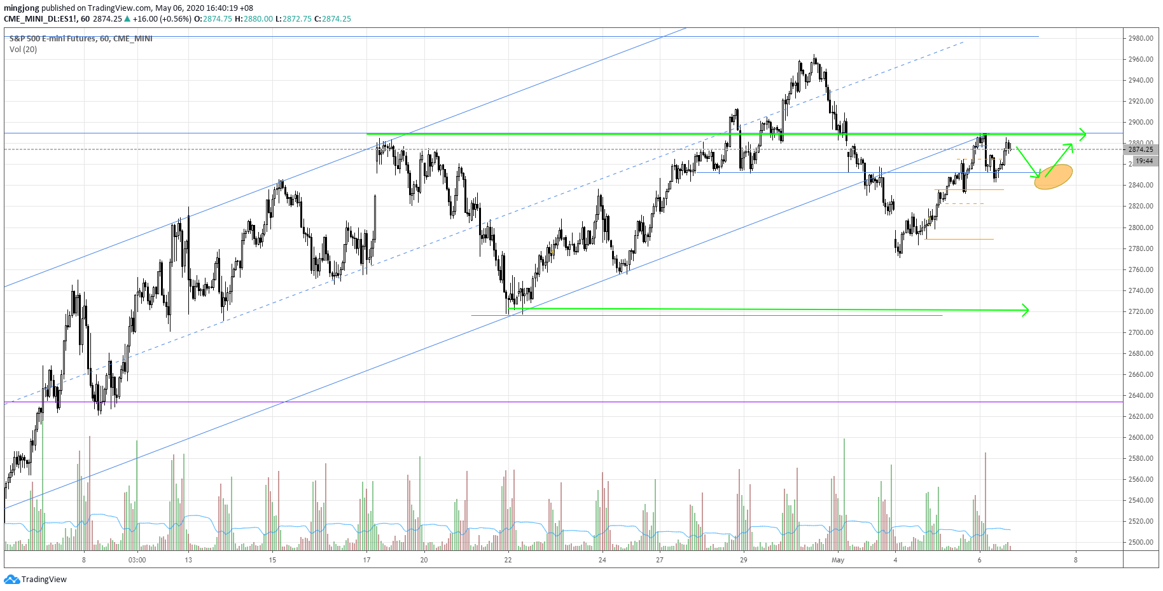1163x591 pixels.
Task: Click the 15 date axis label
Action: click(272, 560)
